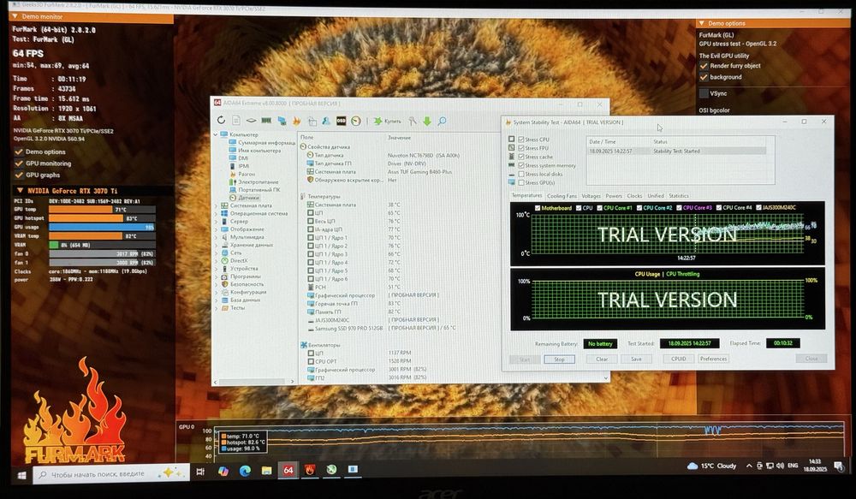Screen dimensions: 856x499
Task: Open File Explorer from the taskbar
Action: [x=266, y=470]
